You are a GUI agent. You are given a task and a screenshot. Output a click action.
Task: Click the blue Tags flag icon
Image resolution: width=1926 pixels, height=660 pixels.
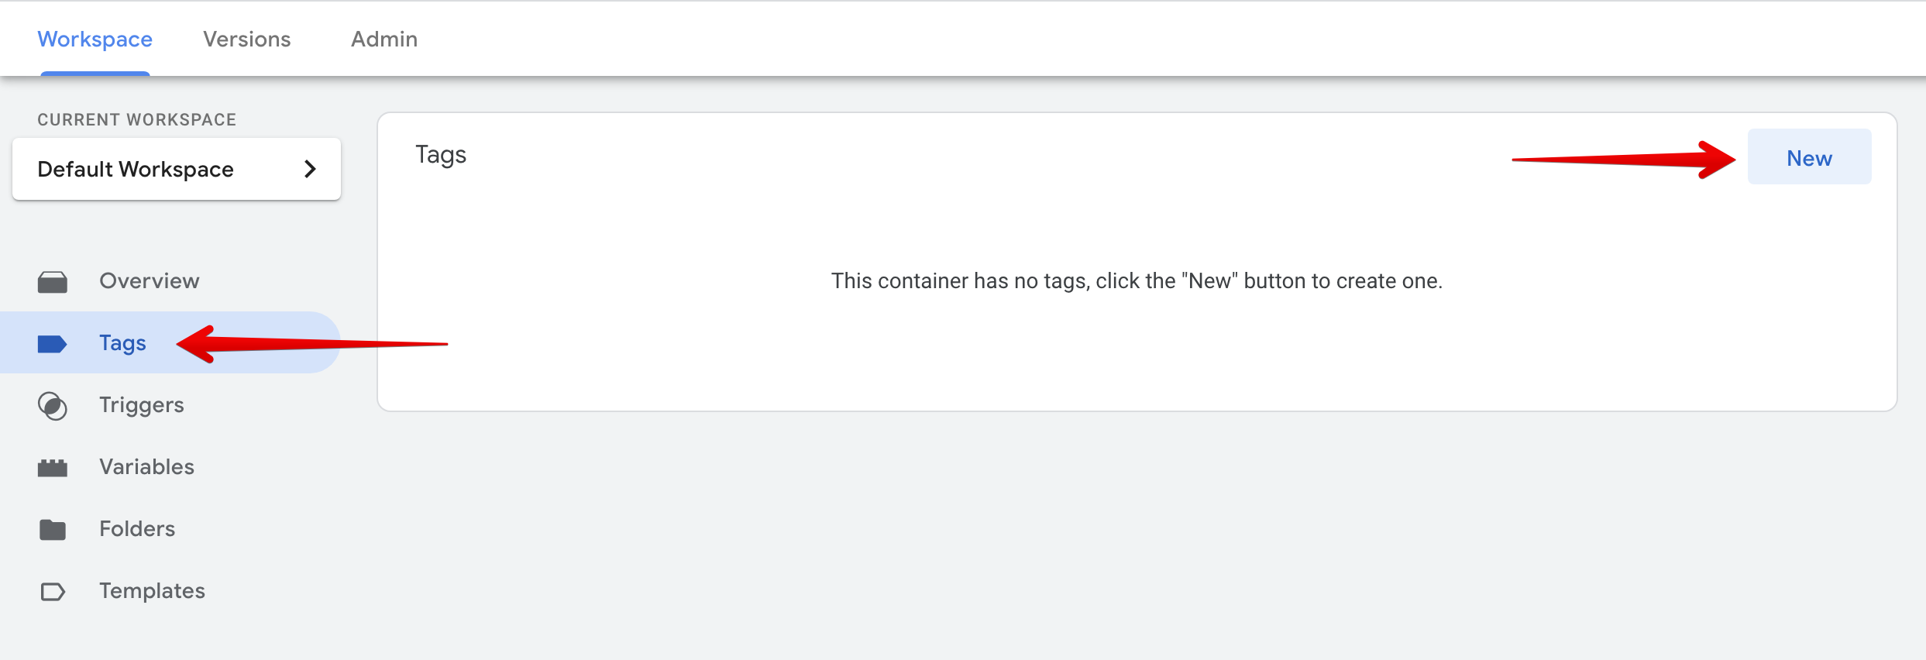(53, 343)
